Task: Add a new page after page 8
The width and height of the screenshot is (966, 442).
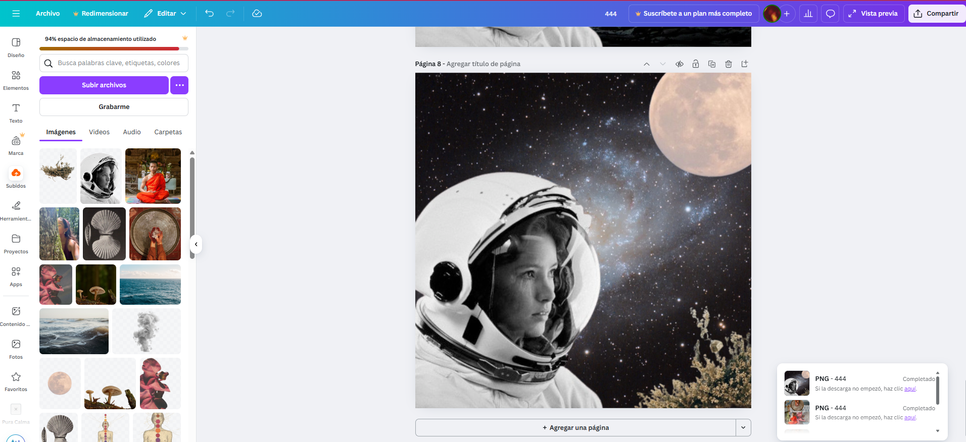Action: [x=745, y=64]
